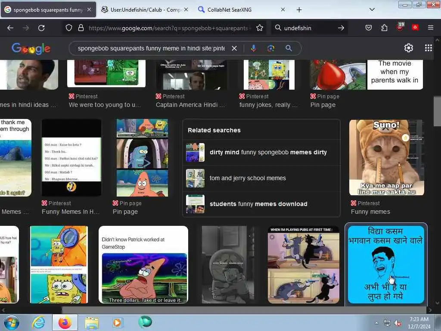Click the forward navigation arrow
This screenshot has width=441, height=331.
click(x=26, y=28)
